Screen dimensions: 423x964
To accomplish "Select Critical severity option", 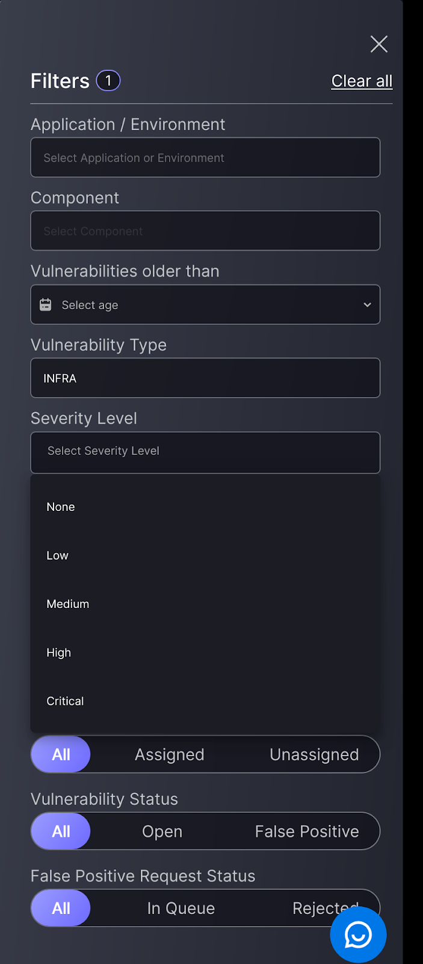I will [x=65, y=701].
